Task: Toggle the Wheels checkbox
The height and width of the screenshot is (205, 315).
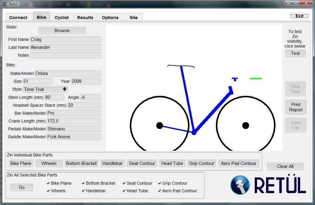Action: tap(48, 190)
